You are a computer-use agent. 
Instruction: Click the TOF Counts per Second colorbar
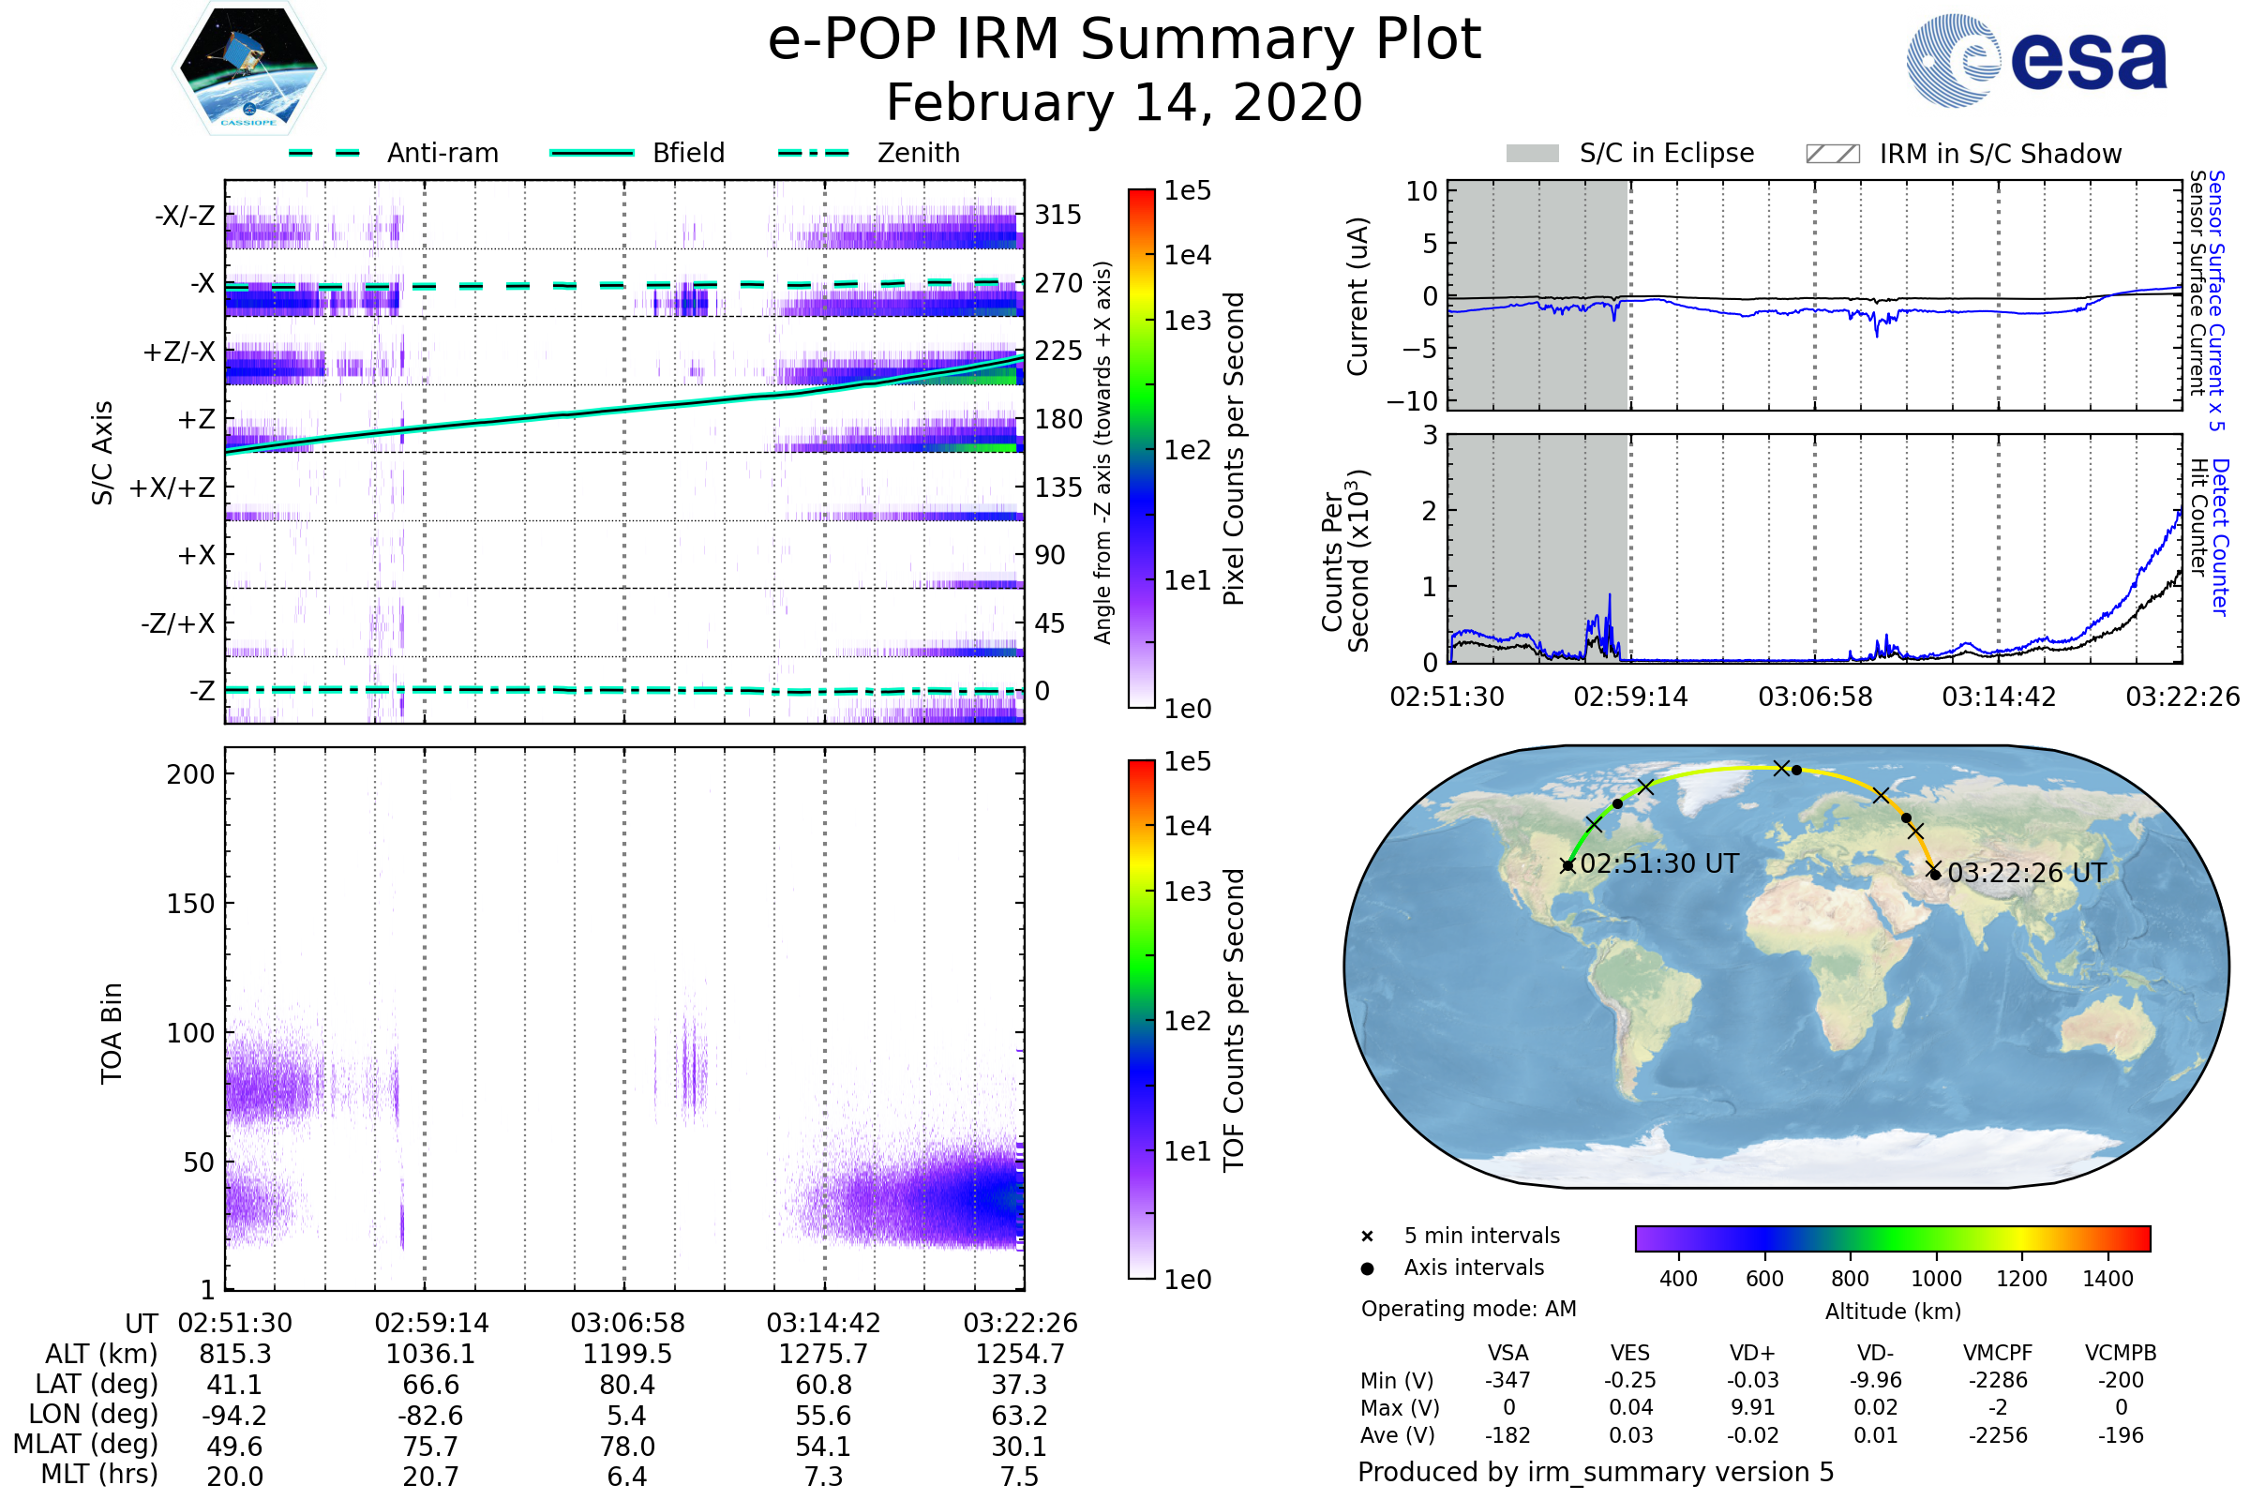tap(1141, 1020)
